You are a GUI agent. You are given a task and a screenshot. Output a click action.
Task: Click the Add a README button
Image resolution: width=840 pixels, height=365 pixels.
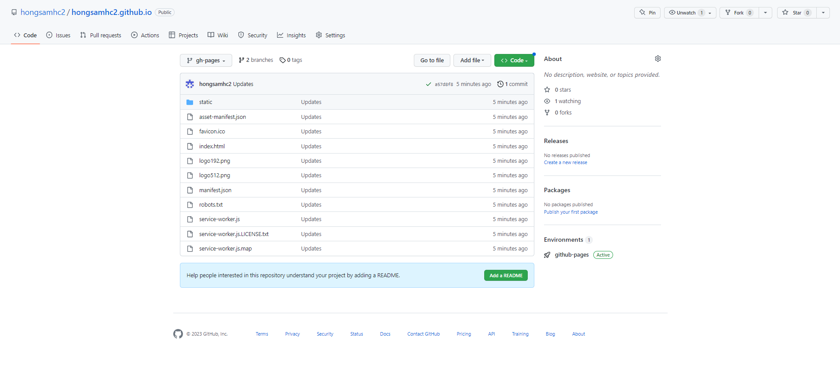coord(506,276)
